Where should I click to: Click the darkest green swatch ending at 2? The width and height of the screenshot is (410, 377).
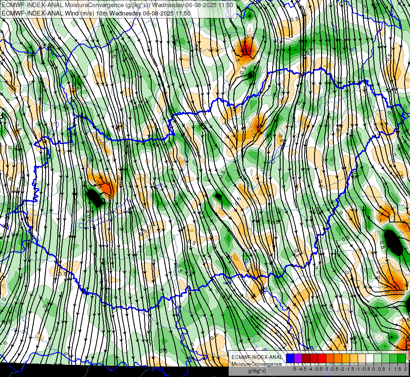click(402, 358)
